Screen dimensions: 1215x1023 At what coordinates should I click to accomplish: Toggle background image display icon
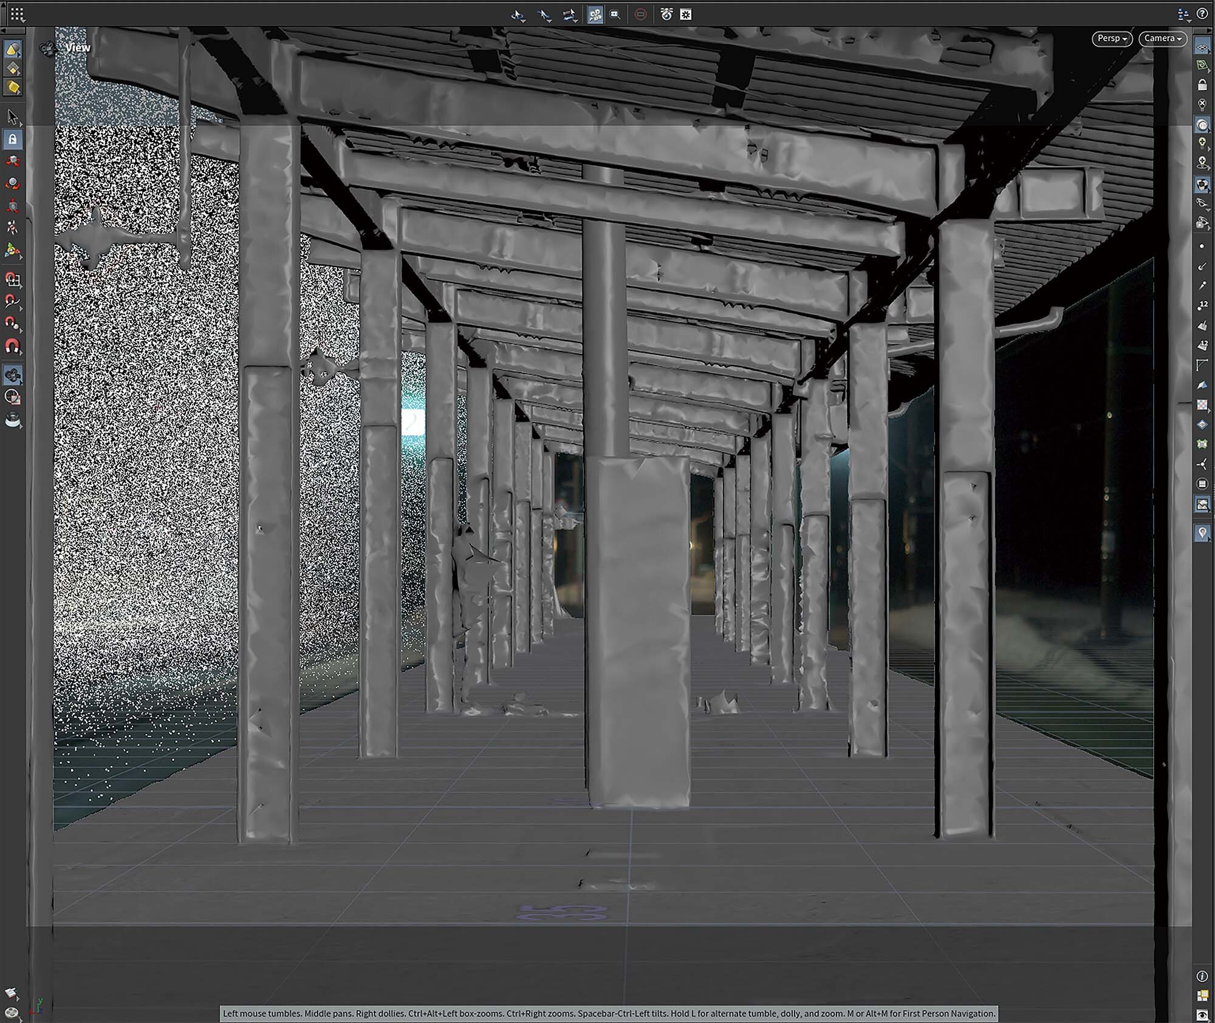point(1202,504)
